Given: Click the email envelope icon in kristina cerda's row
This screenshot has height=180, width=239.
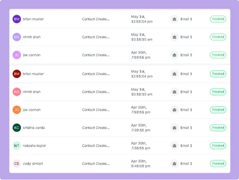Looking at the screenshot, I should 175,128.
